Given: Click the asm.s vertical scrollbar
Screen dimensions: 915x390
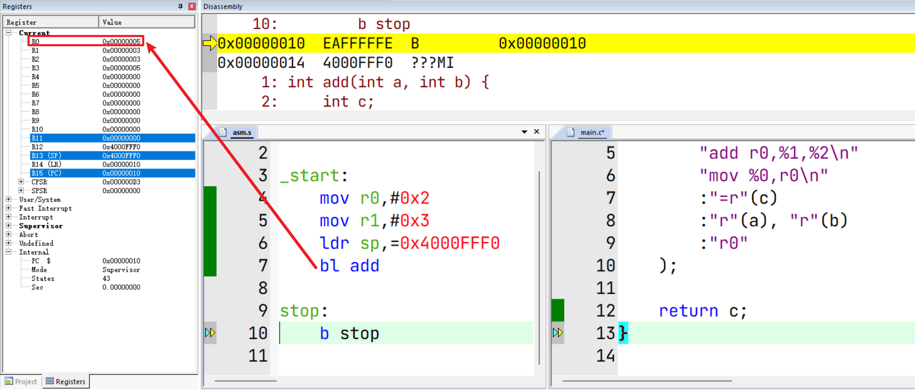Looking at the screenshot, I should point(539,267).
